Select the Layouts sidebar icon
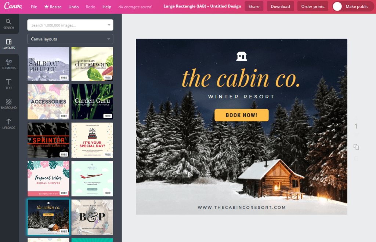376x242 pixels. 9,44
